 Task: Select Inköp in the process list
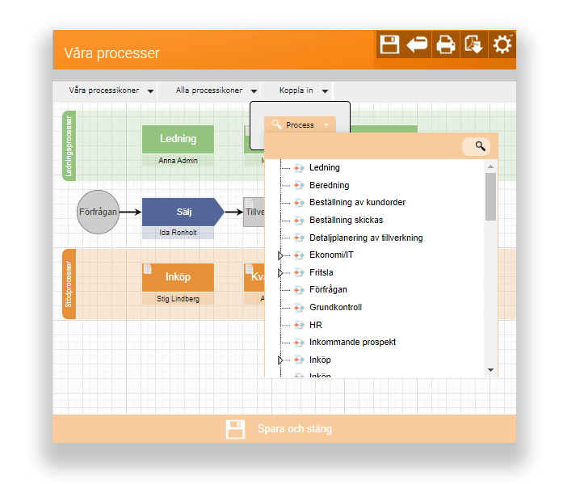coord(320,360)
